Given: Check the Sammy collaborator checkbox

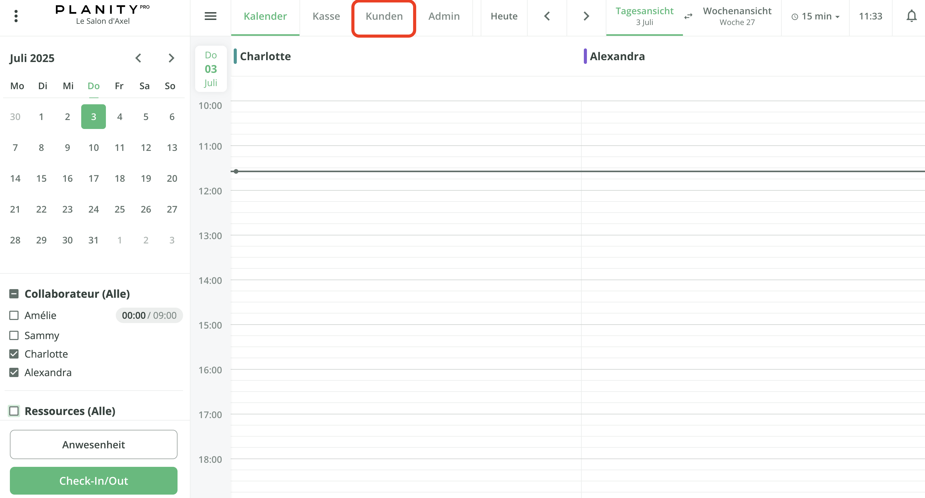Looking at the screenshot, I should [14, 335].
